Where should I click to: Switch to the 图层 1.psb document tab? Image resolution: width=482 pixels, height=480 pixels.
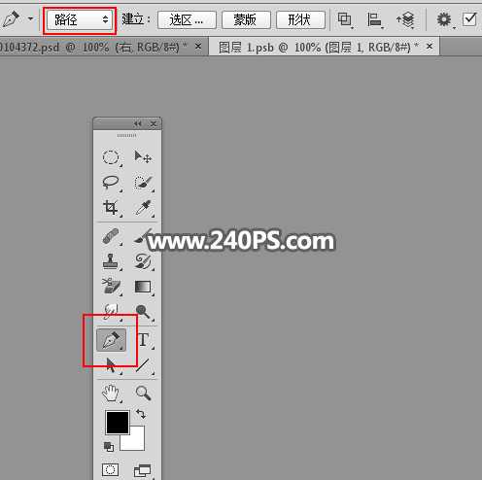(x=318, y=48)
